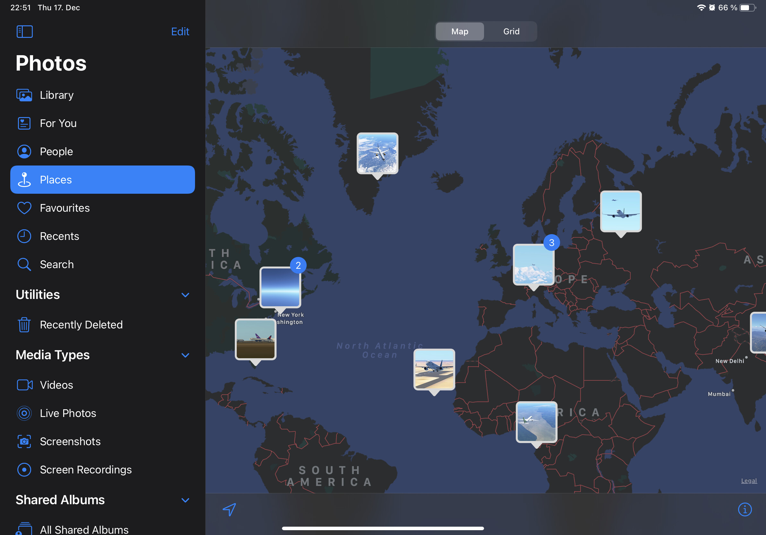Open the Legal link on map

tap(749, 480)
